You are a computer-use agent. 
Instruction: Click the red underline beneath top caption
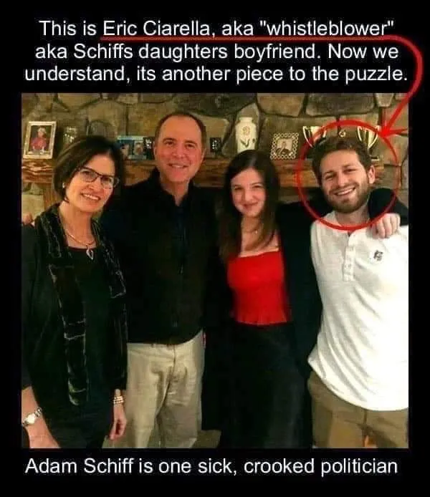pos(244,38)
